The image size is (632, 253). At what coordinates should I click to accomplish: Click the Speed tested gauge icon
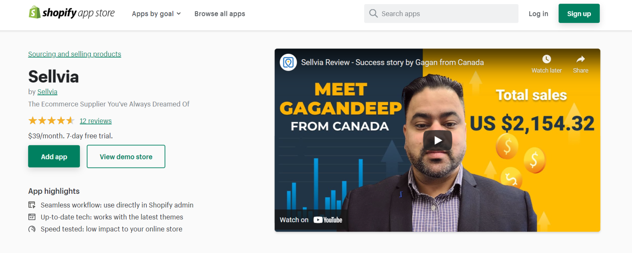[x=32, y=229]
